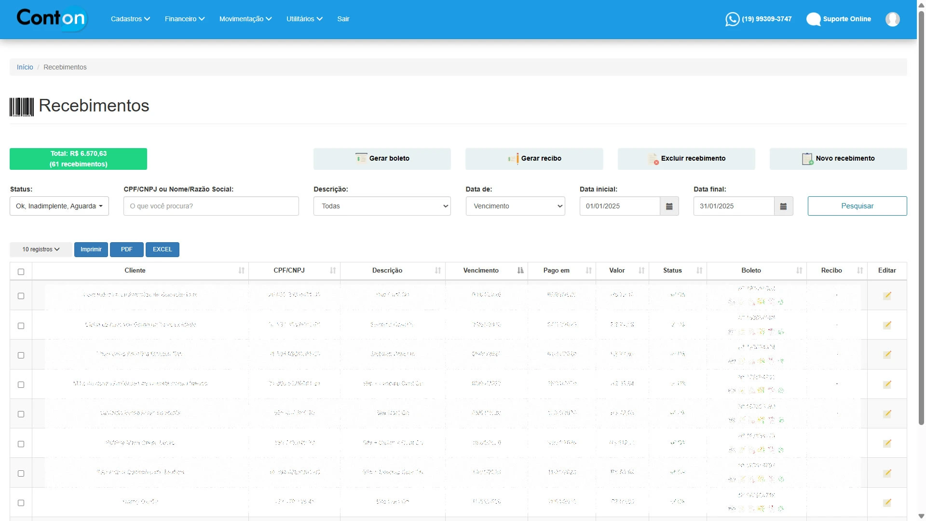Click the edit pencil icon in first row
926x521 pixels.
(887, 296)
